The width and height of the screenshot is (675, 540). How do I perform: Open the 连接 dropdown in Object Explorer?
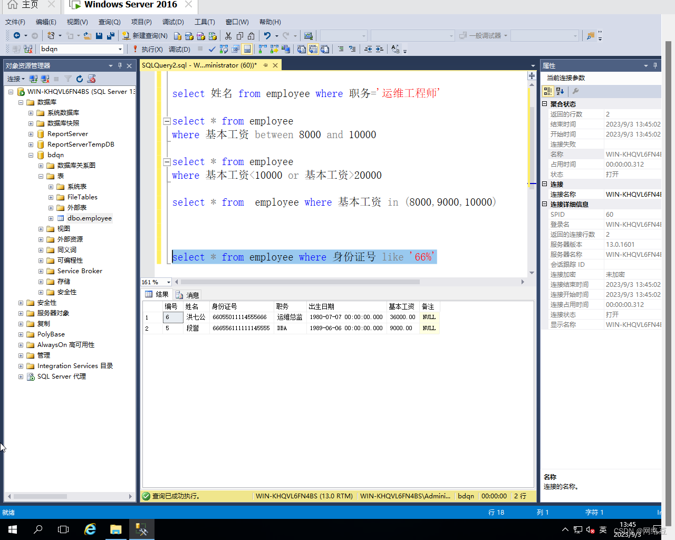(16, 79)
